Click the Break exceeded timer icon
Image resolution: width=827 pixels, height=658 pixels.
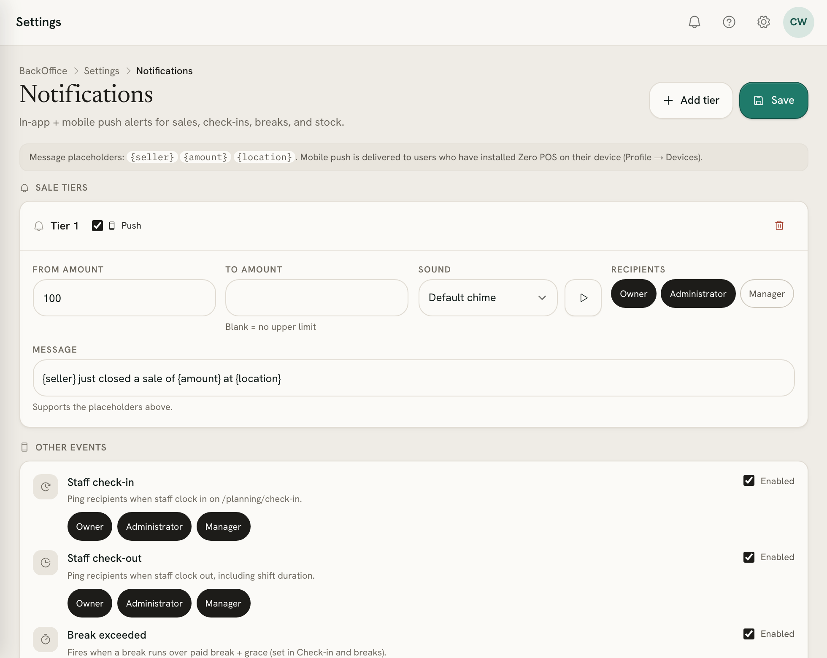(46, 639)
